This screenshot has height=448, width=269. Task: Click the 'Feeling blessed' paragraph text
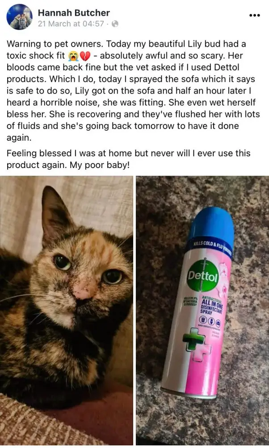point(128,159)
